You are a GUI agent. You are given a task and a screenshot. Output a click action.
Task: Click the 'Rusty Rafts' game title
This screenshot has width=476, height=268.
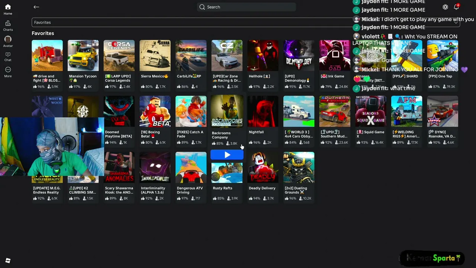tap(222, 188)
